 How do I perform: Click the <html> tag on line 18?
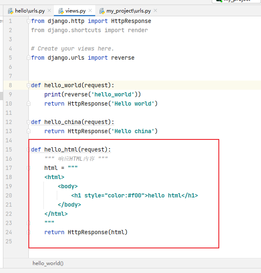pos(54,177)
